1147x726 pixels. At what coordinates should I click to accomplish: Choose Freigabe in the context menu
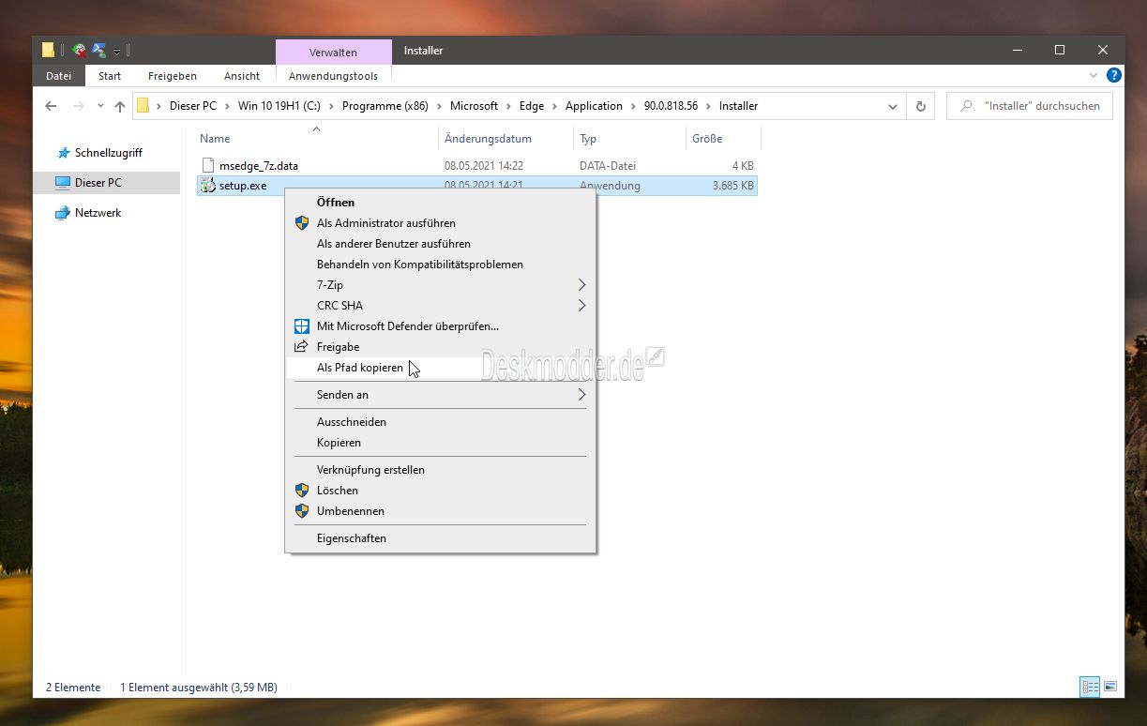440,347
